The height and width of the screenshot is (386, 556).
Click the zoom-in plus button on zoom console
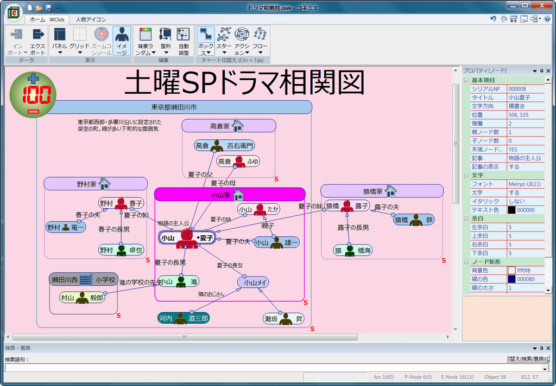pyautogui.click(x=33, y=78)
